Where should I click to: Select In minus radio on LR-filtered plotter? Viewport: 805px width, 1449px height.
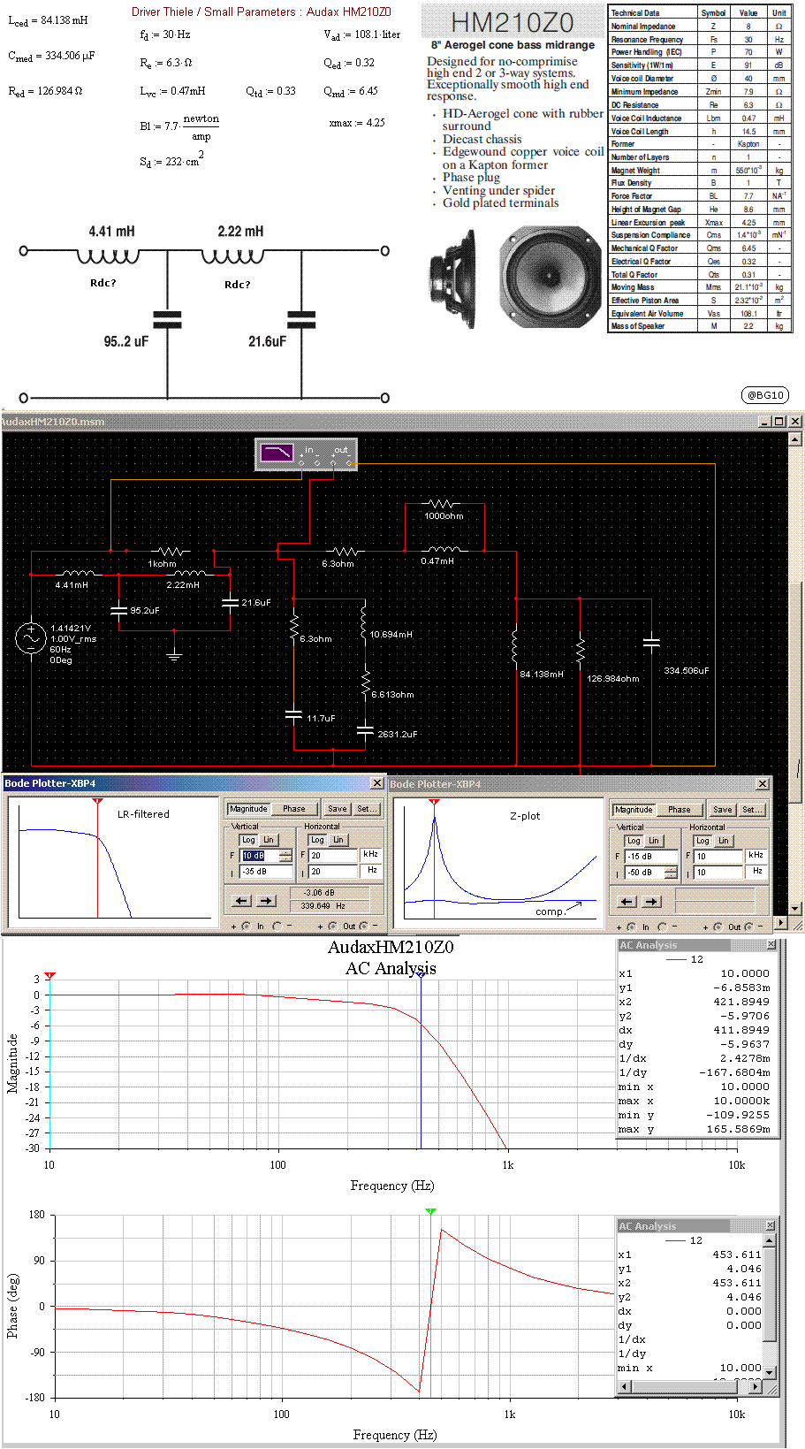point(277,927)
